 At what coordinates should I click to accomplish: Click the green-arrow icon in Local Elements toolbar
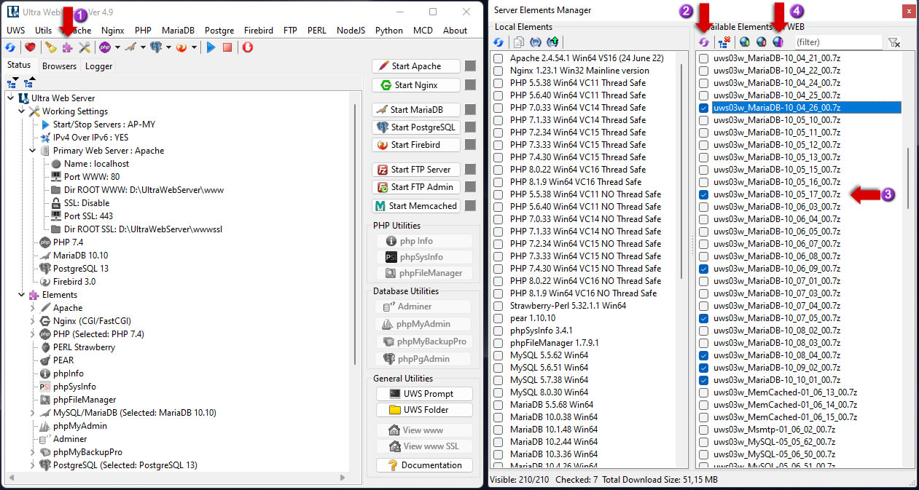click(553, 42)
